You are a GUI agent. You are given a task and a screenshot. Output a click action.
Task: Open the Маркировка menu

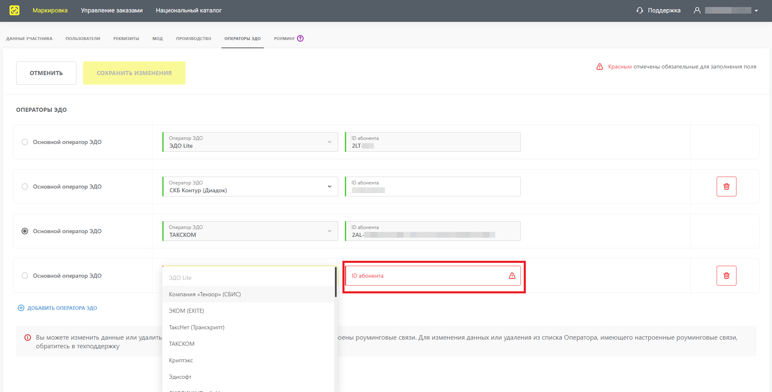pyautogui.click(x=50, y=10)
